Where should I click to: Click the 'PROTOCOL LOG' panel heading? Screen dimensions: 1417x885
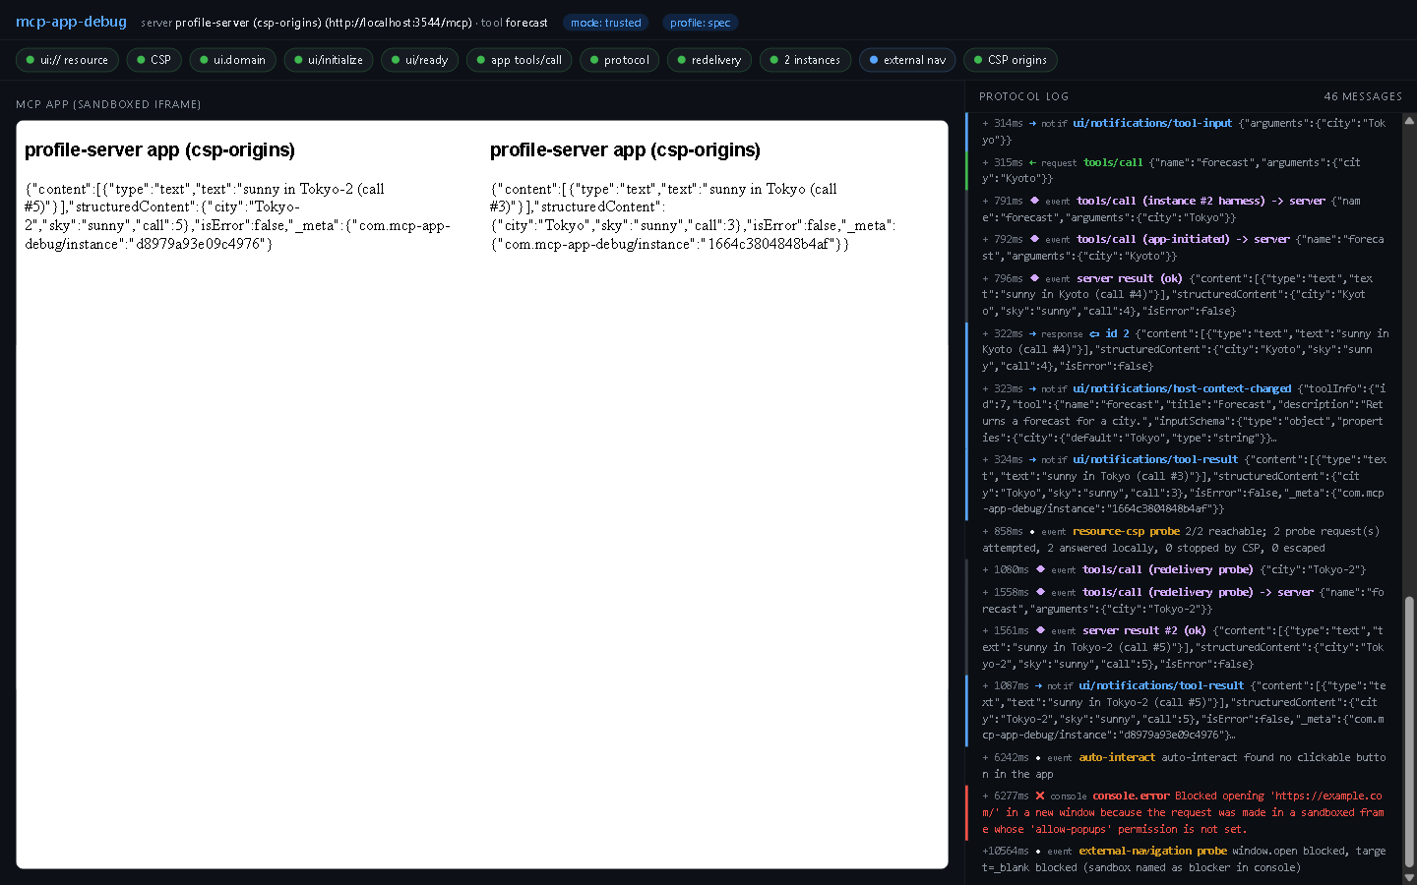[1023, 96]
